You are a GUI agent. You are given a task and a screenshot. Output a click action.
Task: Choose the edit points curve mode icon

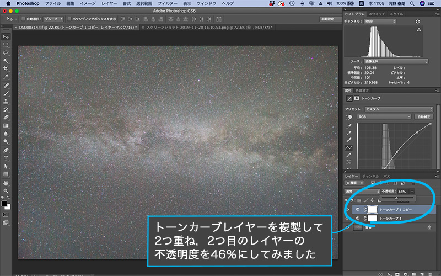pyautogui.click(x=348, y=147)
